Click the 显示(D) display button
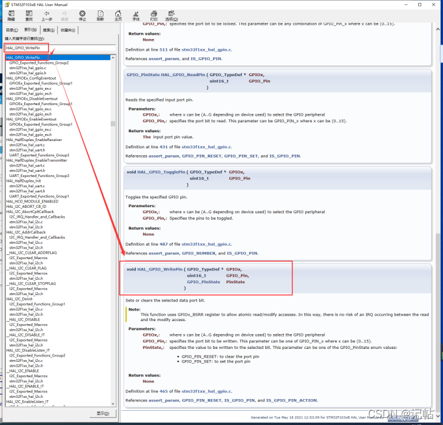The width and height of the screenshot is (443, 425). click(x=103, y=413)
